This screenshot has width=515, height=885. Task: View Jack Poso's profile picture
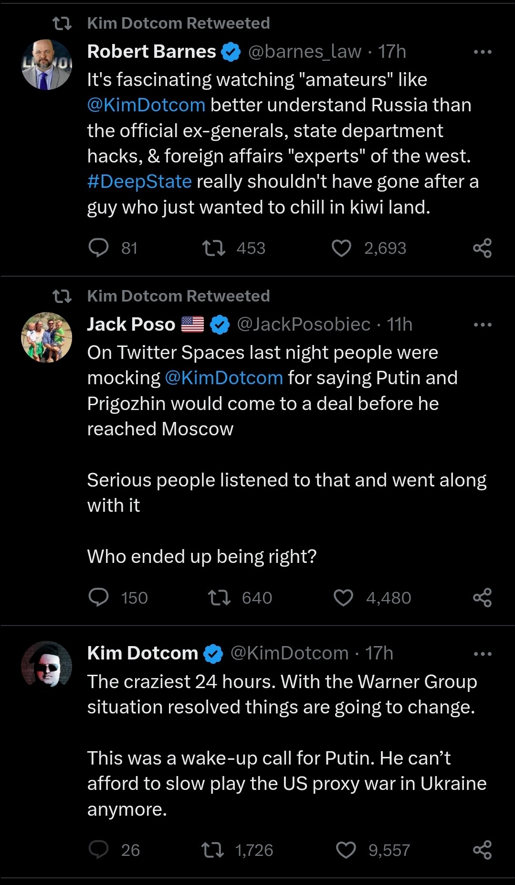47,337
